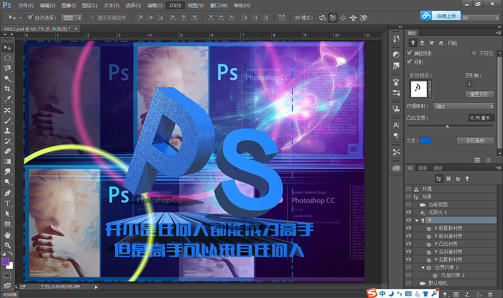Viewport: 503px width, 298px height.
Task: Open the Cap properties icon
Action: [x=431, y=43]
